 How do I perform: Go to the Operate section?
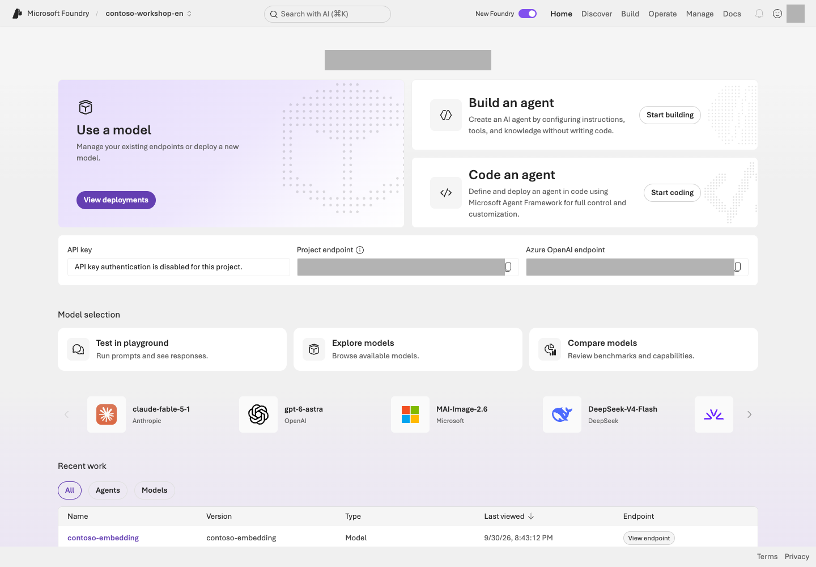(662, 14)
